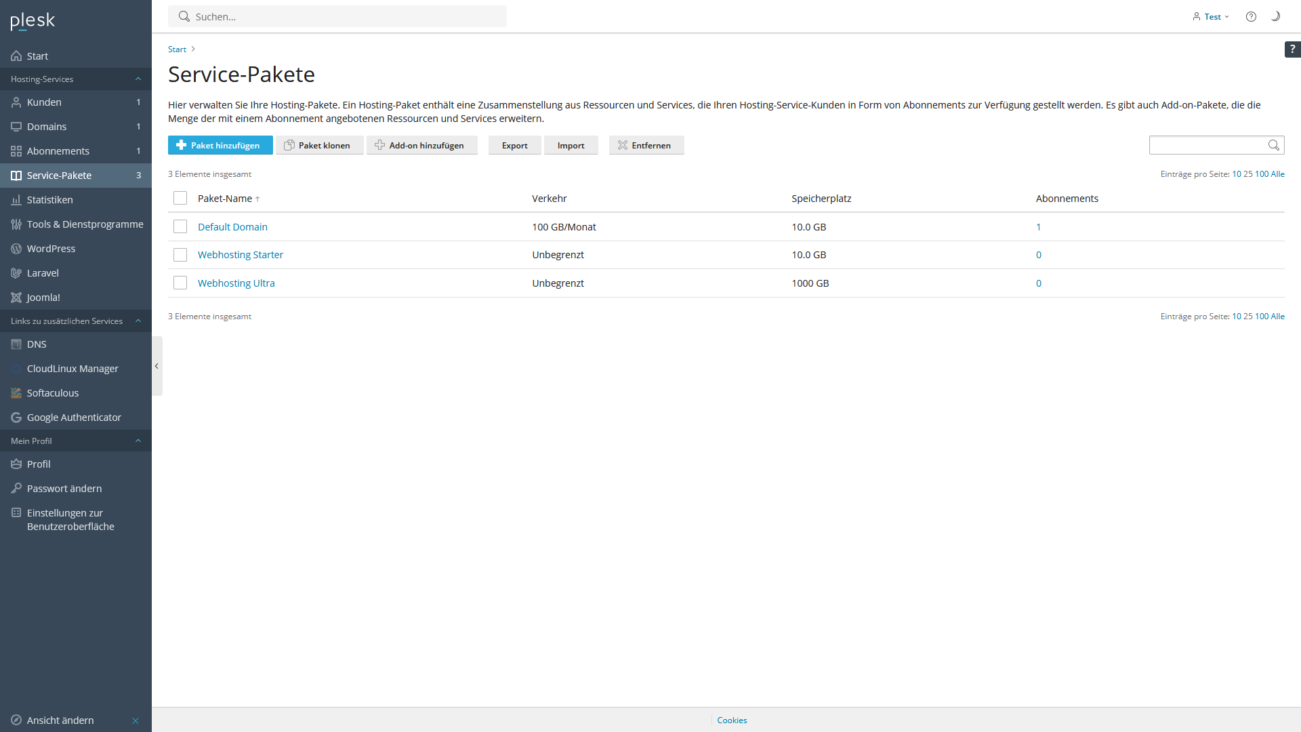Click the dark question mark tab at right edge
The width and height of the screenshot is (1301, 732).
tap(1292, 49)
